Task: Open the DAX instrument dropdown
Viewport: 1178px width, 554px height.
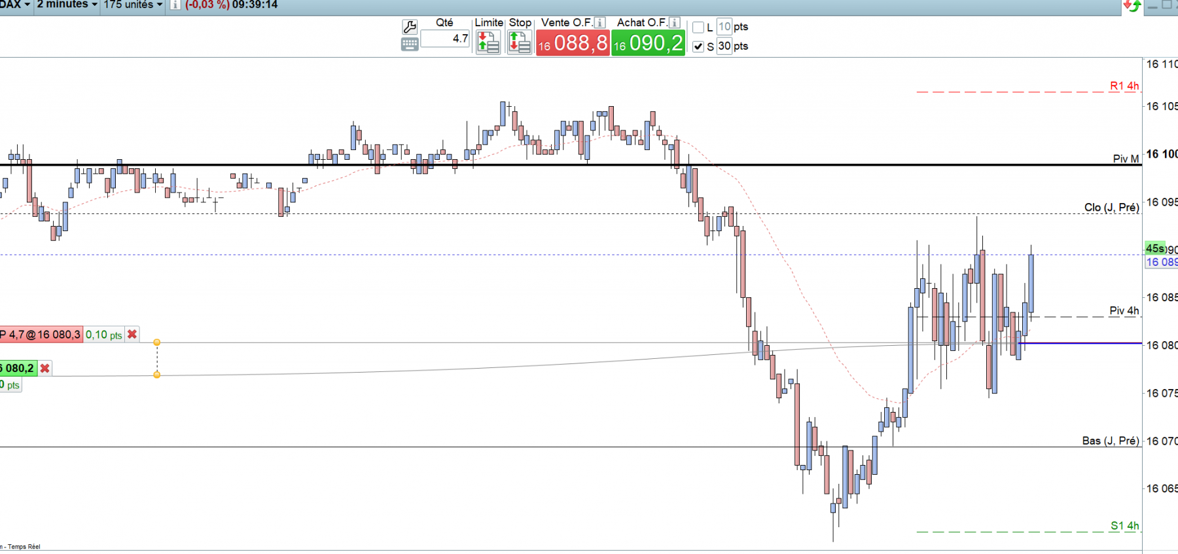Action: 16,5
